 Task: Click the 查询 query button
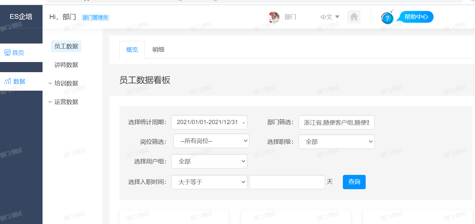coord(354,182)
